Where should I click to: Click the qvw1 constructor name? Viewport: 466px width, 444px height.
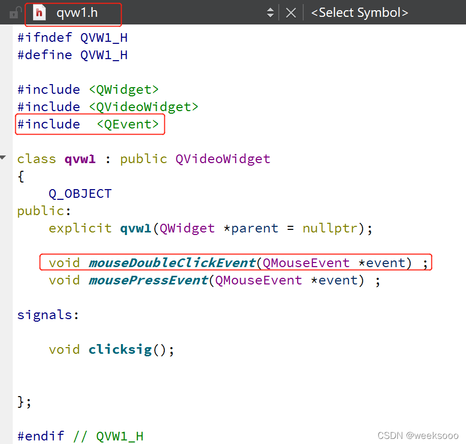135,228
